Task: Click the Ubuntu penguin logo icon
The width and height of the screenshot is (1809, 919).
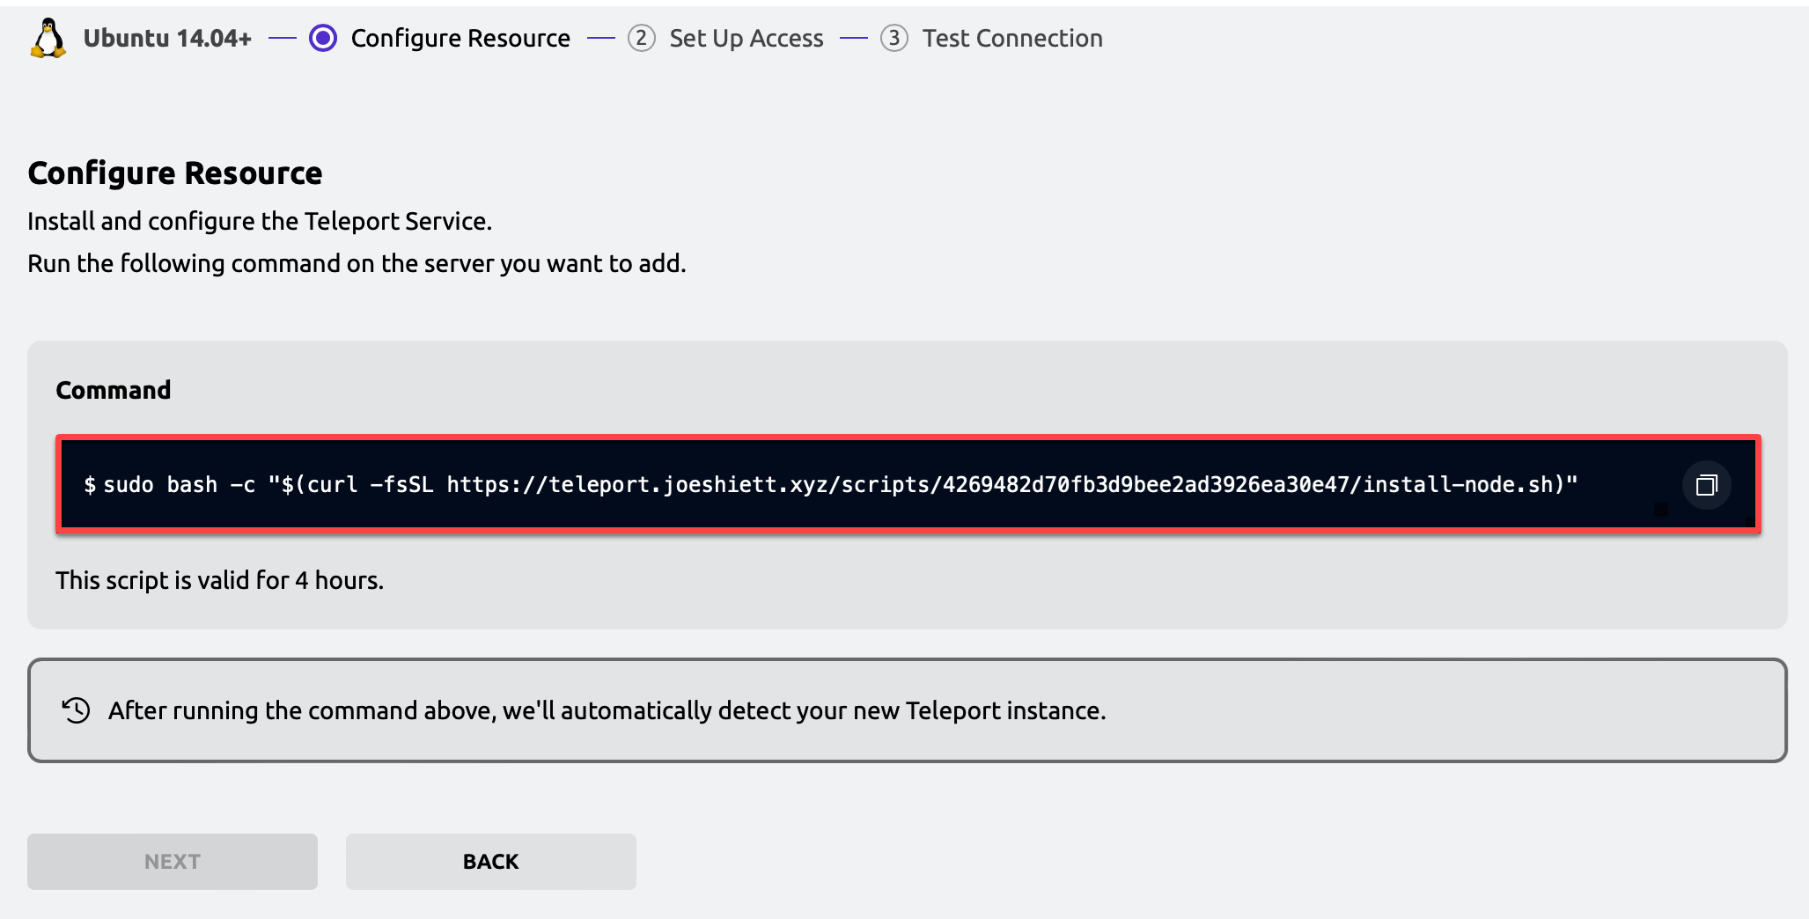Action: tap(48, 39)
